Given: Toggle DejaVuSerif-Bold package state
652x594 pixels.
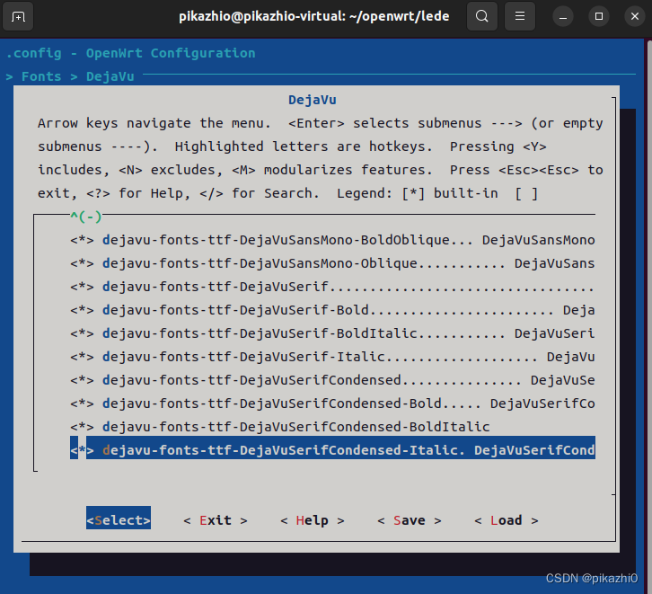Looking at the screenshot, I should (82, 310).
